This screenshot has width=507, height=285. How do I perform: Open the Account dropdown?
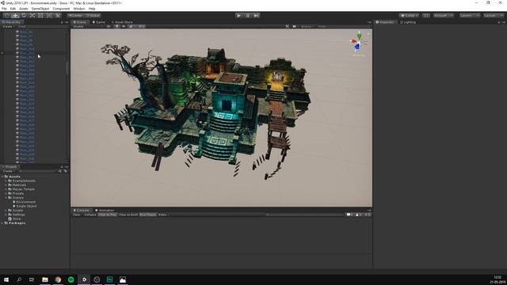coord(444,16)
